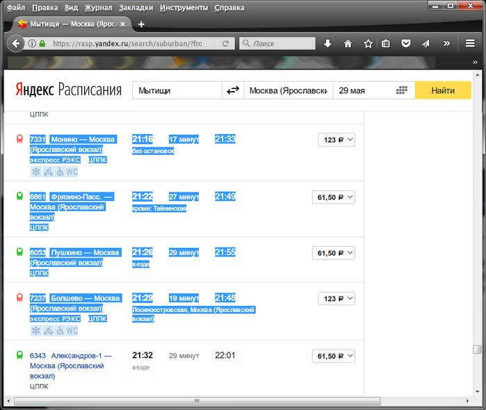Click экспресс РЭКС link on train 7331
The height and width of the screenshot is (410, 486).
[x=55, y=160]
